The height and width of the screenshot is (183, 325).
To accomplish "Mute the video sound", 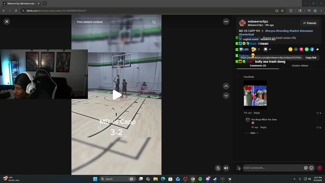I will (226, 168).
